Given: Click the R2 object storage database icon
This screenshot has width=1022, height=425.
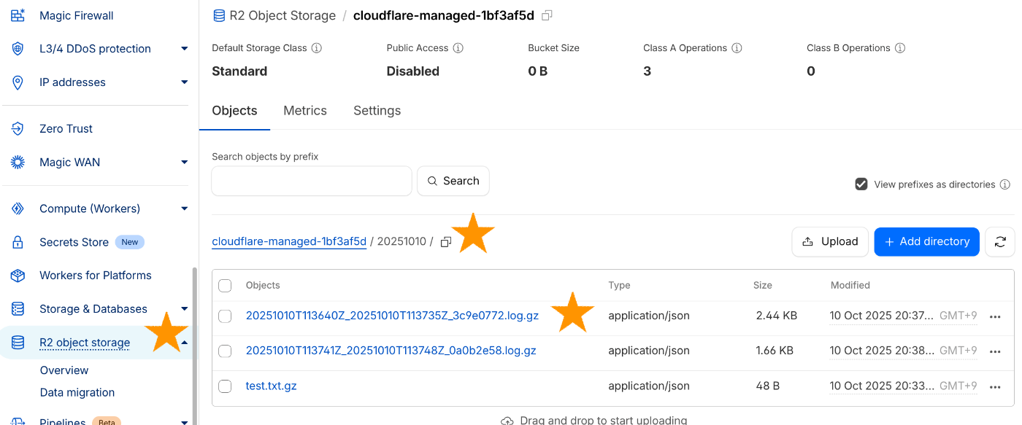Looking at the screenshot, I should click(18, 343).
